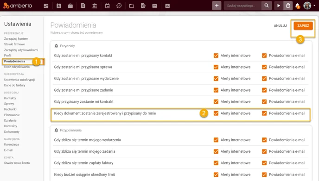Toggle Alerty internetowe for zarejestrowany dokument
The image size is (319, 181).
click(216, 113)
